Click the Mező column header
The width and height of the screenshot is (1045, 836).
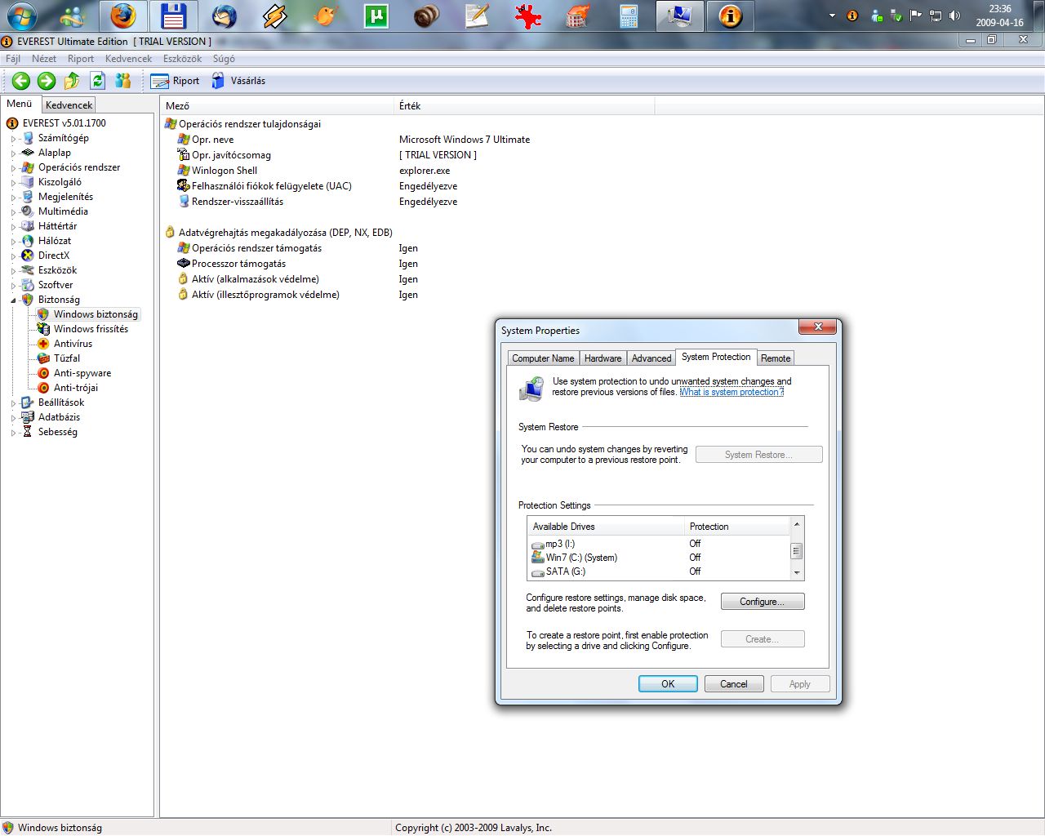[277, 106]
